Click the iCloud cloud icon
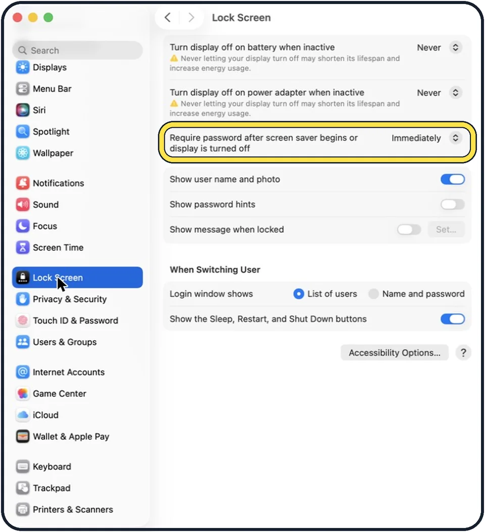This screenshot has width=485, height=532. point(23,415)
